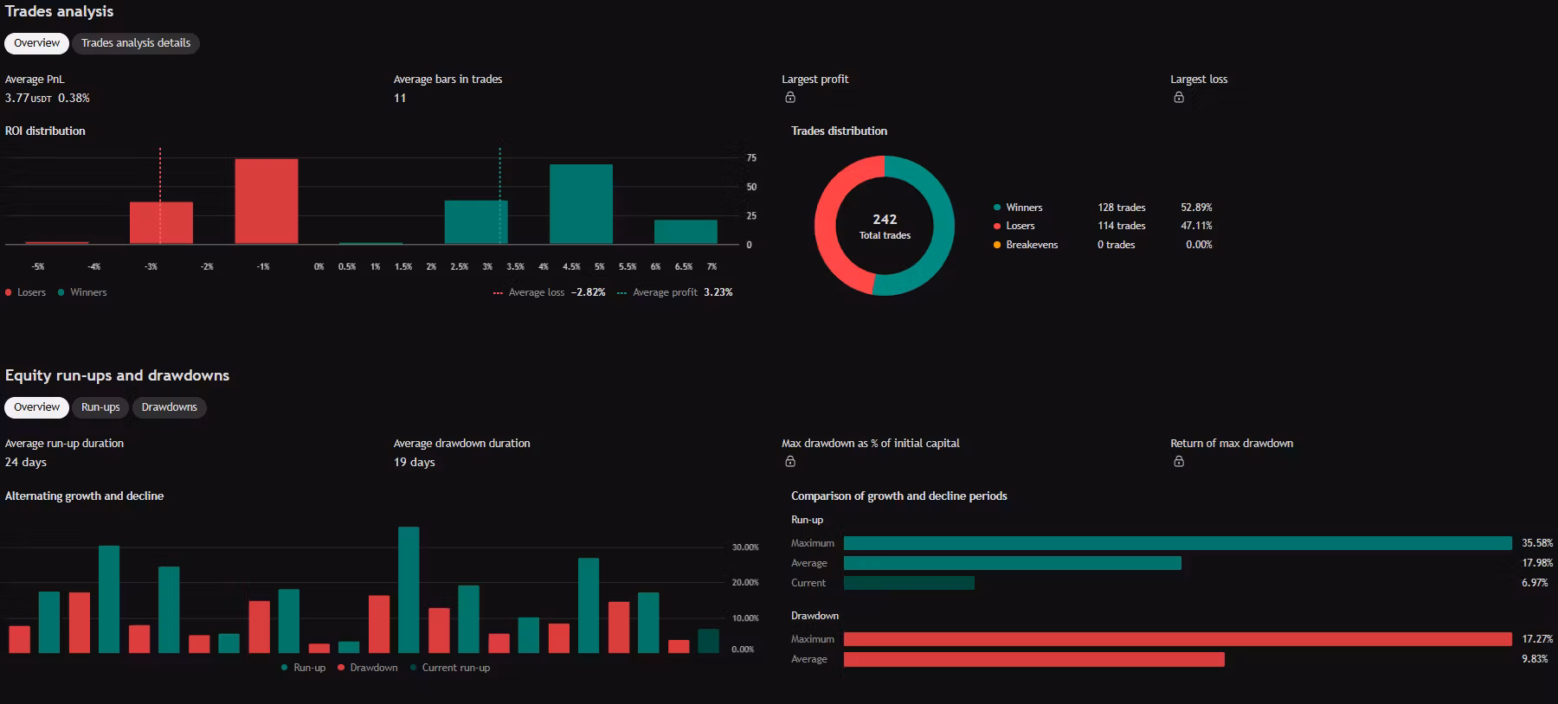Click the Drawdown legend dot below the bar chart

pos(341,668)
